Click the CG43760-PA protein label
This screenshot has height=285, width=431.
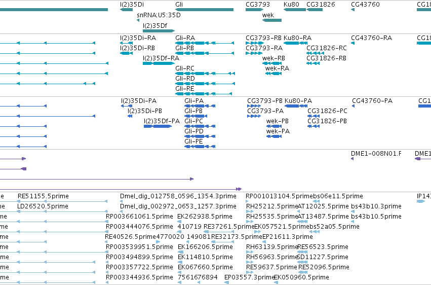pyautogui.click(x=372, y=101)
